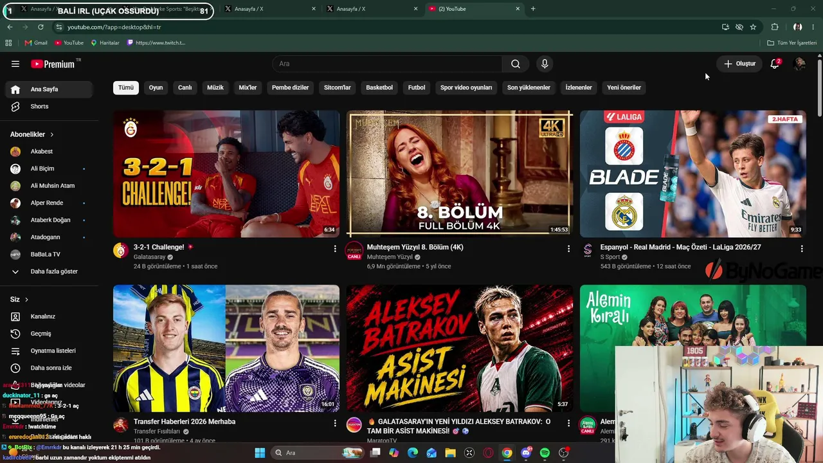Filter videos by Oyun chip
The height and width of the screenshot is (463, 823).
click(156, 87)
